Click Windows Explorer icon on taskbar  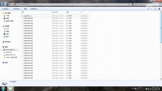point(11,89)
